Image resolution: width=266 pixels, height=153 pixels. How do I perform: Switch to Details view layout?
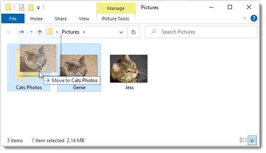pos(243,140)
